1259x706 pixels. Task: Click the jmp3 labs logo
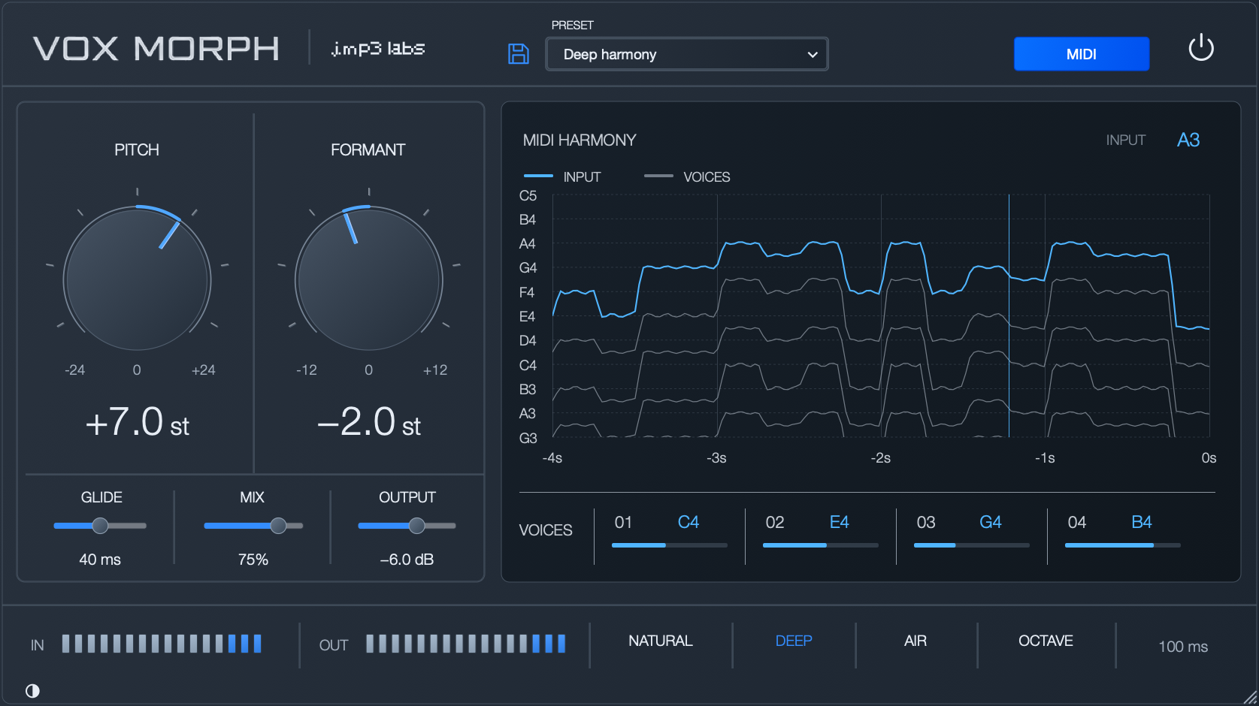click(377, 49)
